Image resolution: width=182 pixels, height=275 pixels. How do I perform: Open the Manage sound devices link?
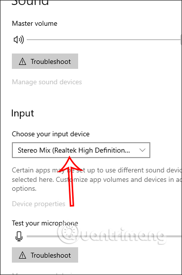[x=46, y=82]
